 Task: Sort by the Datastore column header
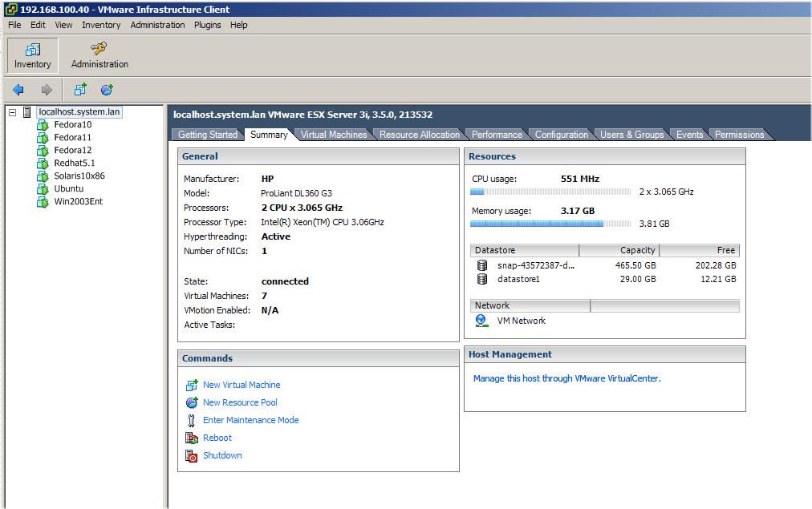click(x=524, y=250)
